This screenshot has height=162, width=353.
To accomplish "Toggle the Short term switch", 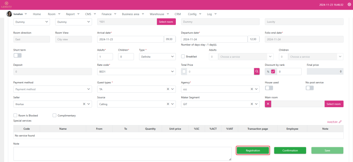I will 17,55.
